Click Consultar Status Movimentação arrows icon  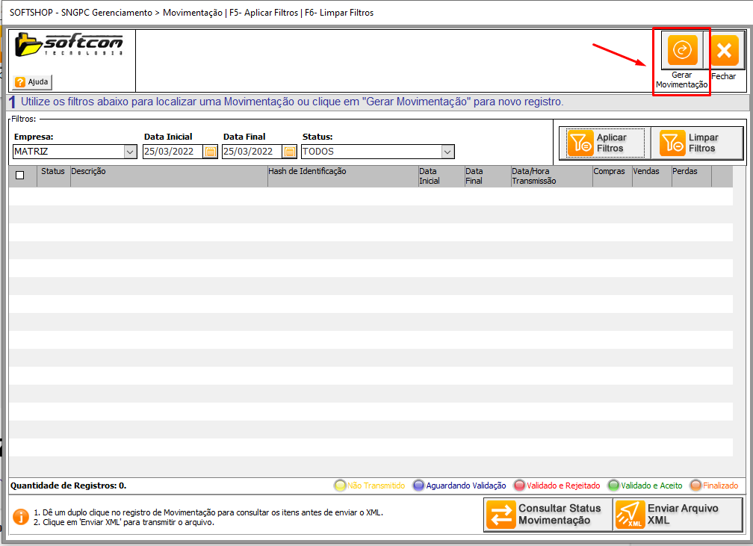[500, 515]
